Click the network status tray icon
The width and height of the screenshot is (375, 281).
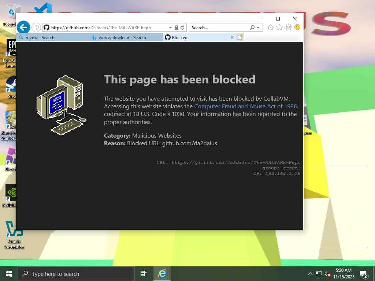point(319,274)
